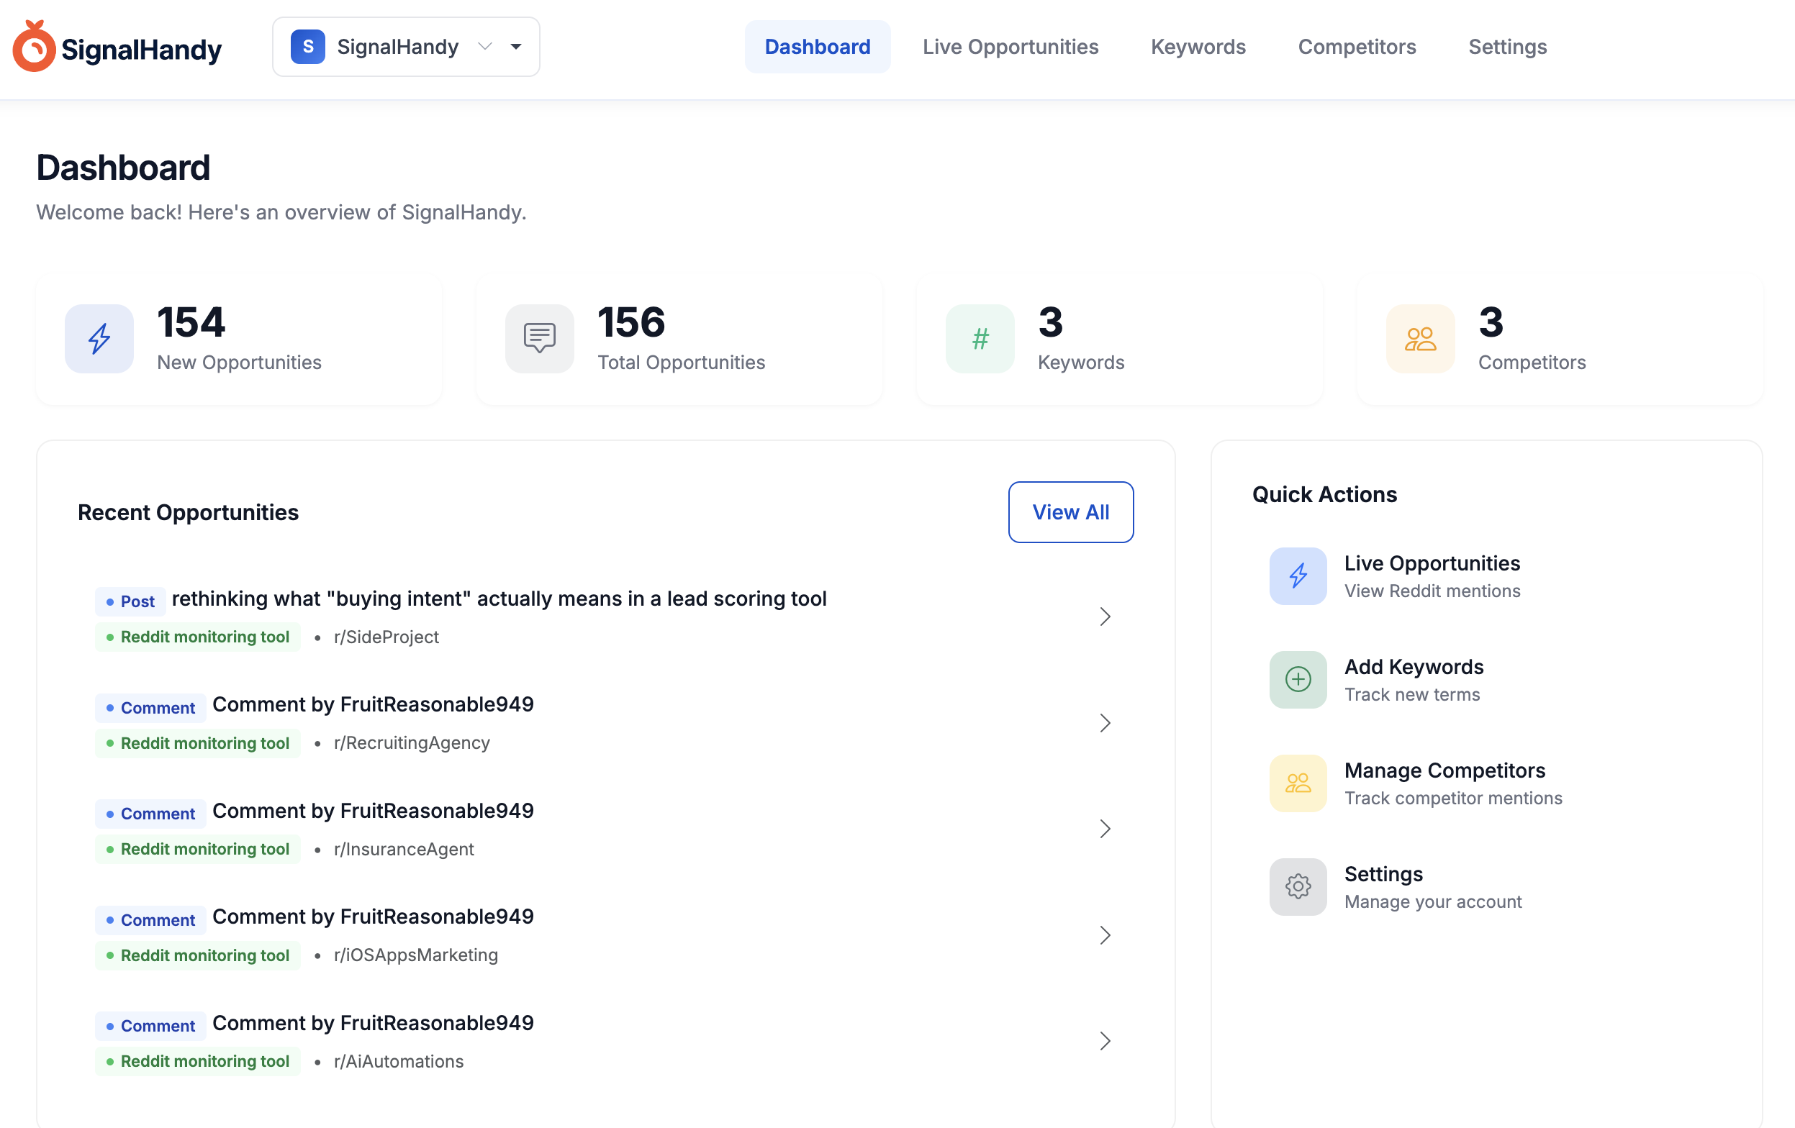The width and height of the screenshot is (1795, 1128).
Task: Click the r/iOSAppsMarketing subreddit label
Action: click(416, 955)
